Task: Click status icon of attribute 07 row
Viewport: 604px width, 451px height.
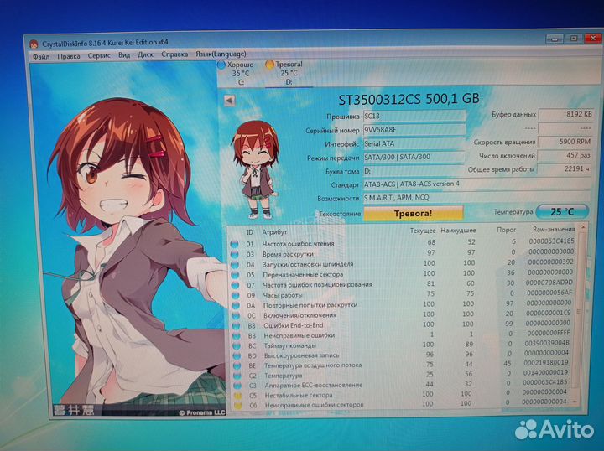Action: (235, 285)
